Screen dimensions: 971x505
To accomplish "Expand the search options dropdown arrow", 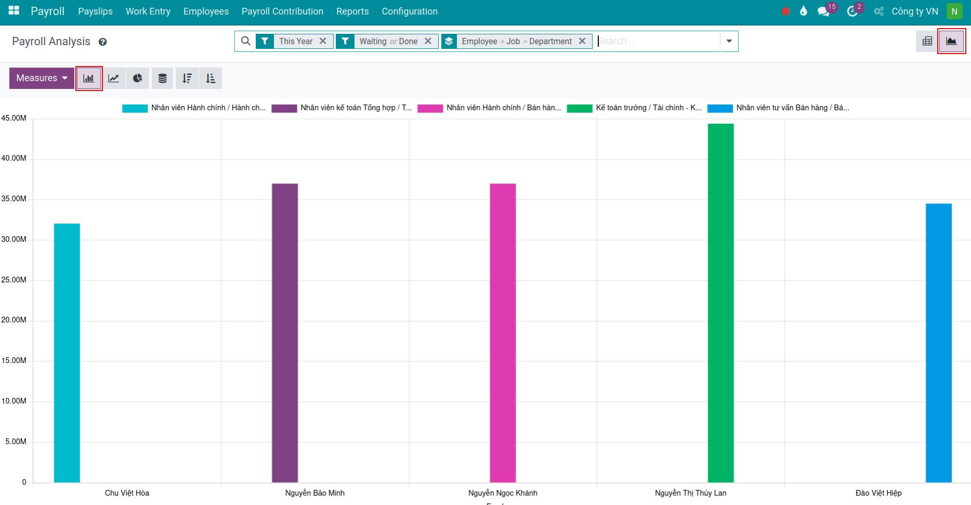I will click(729, 41).
